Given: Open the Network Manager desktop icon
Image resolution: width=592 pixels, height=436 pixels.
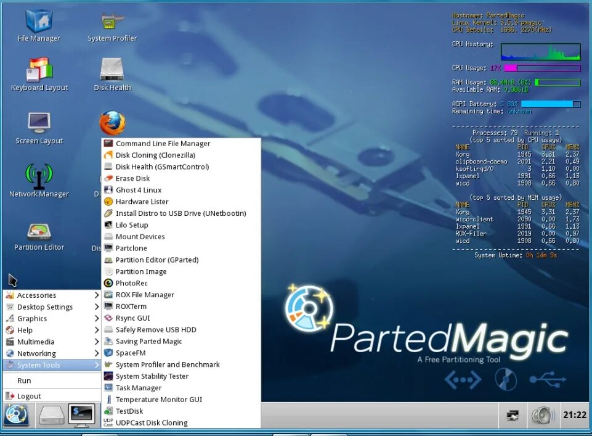Looking at the screenshot, I should coord(39,181).
